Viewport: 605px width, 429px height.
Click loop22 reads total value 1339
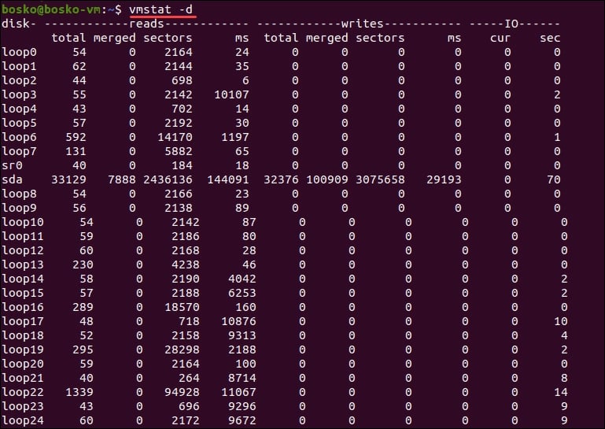tap(79, 392)
